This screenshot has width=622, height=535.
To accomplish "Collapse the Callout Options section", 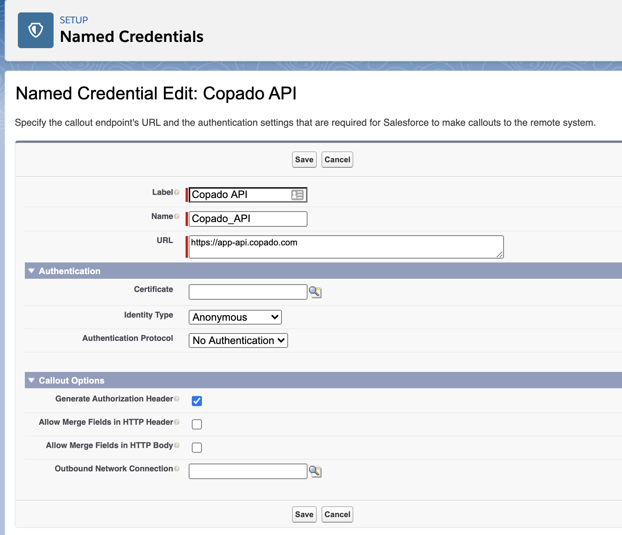I will coord(31,380).
